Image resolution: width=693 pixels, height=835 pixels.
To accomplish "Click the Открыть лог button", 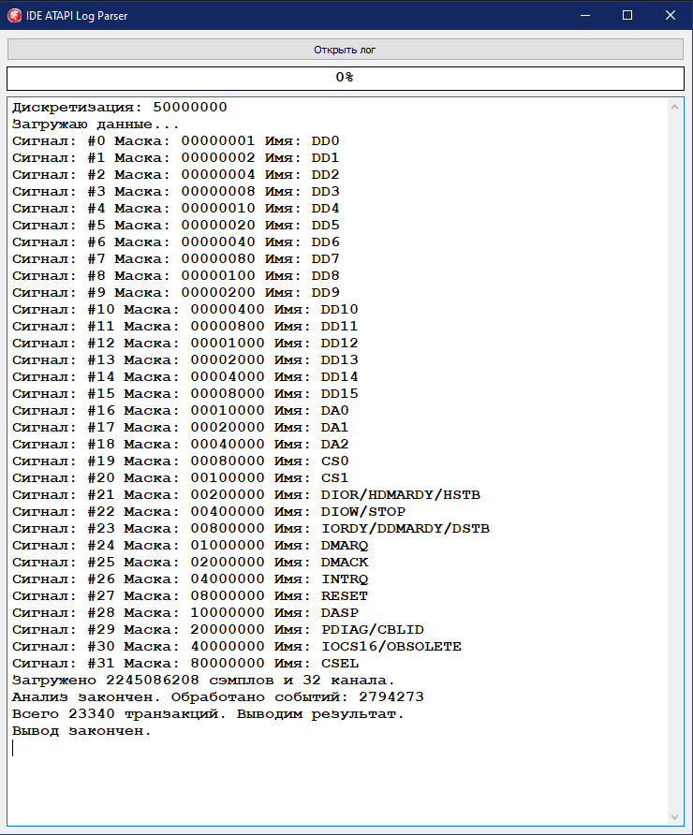I will coord(346,50).
